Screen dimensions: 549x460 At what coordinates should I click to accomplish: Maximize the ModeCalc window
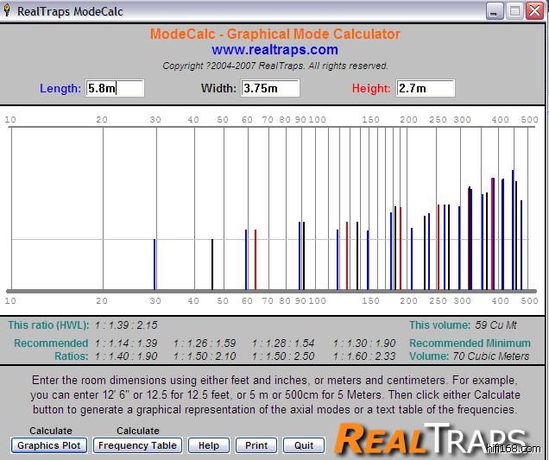point(514,10)
